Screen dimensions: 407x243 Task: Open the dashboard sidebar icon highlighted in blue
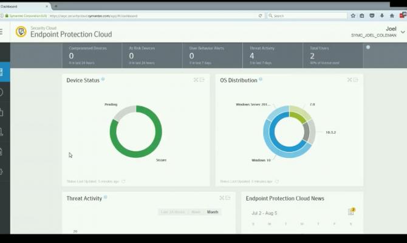[5, 72]
